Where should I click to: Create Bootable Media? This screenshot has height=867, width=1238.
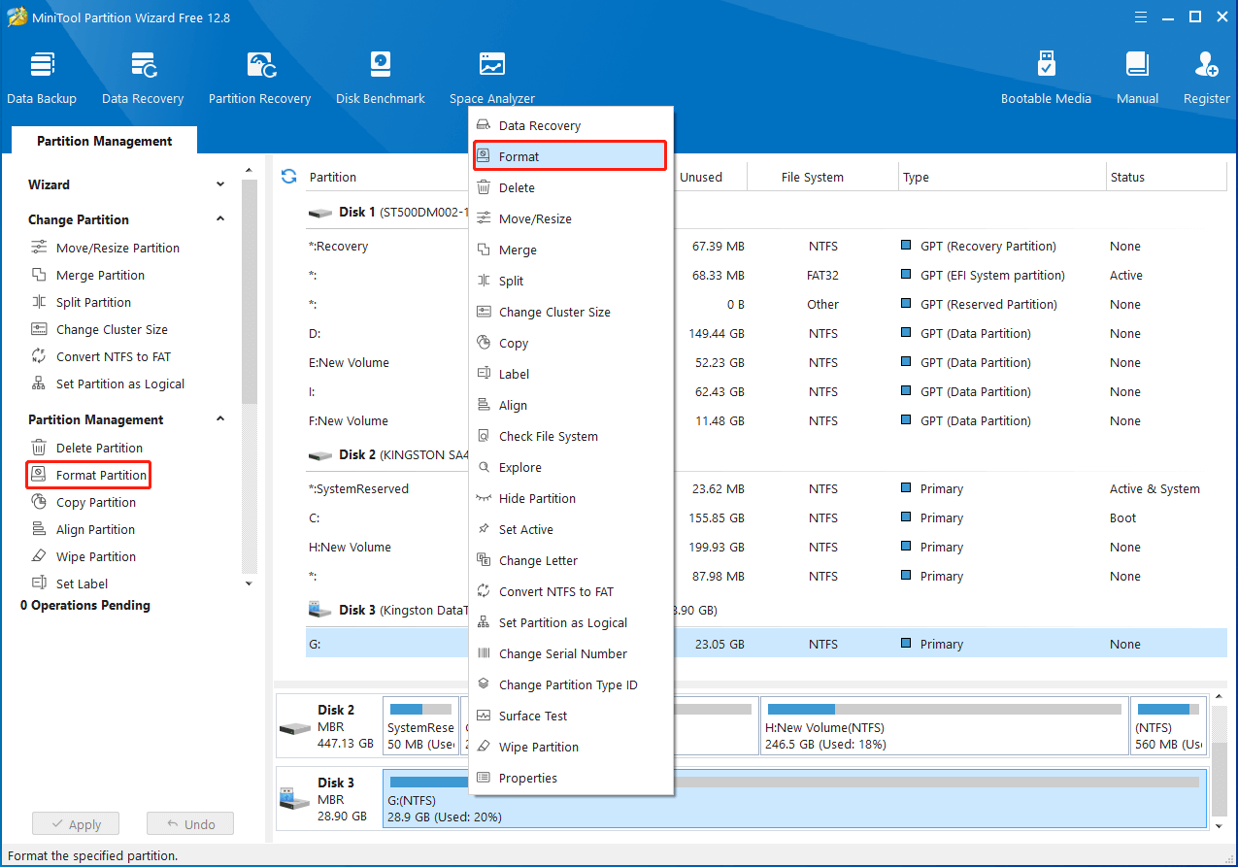click(1046, 78)
